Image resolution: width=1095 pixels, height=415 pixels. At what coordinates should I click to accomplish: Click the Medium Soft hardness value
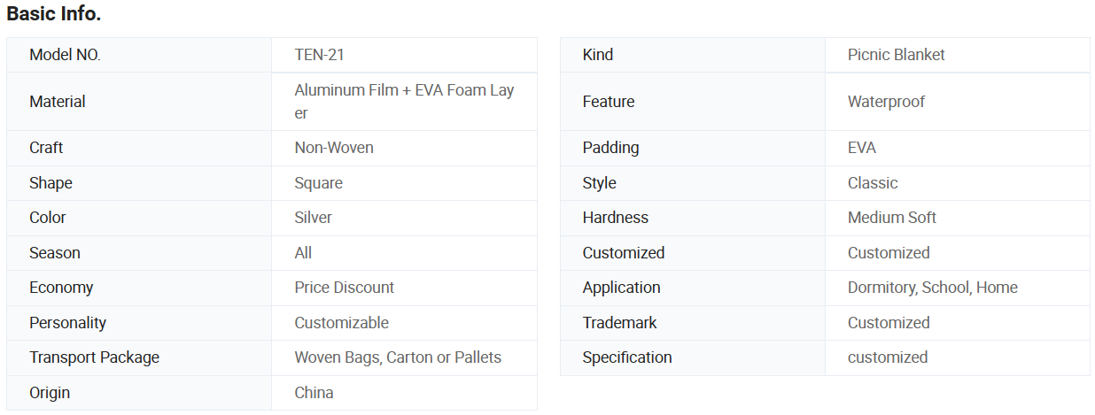point(891,218)
